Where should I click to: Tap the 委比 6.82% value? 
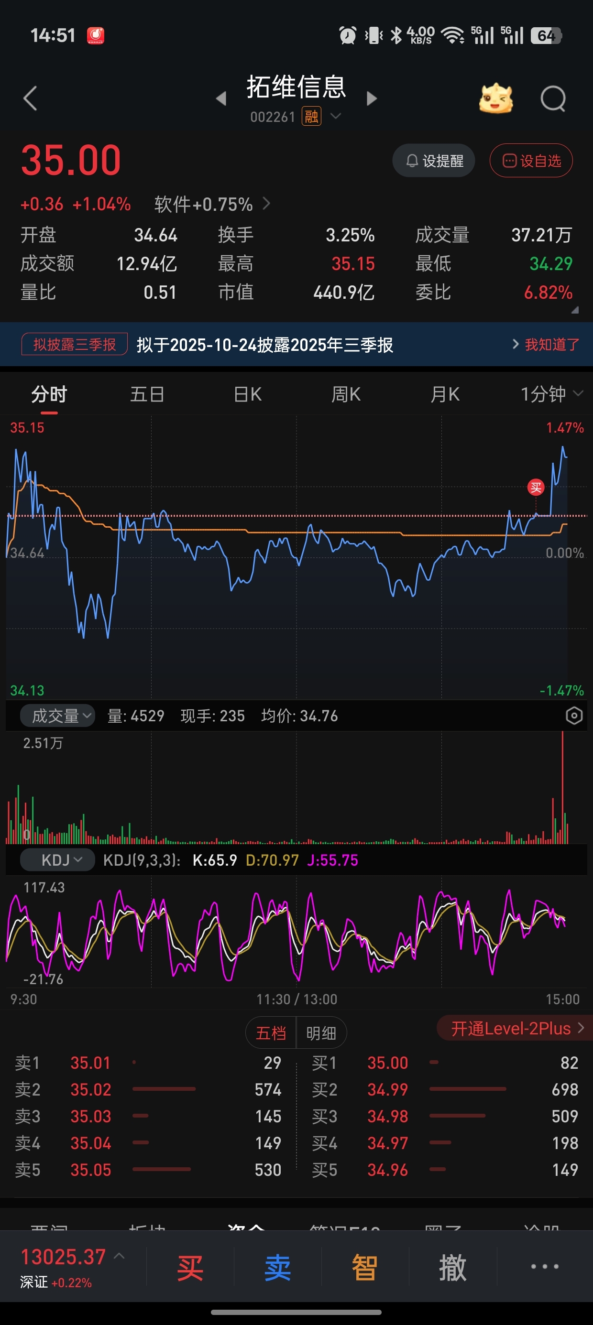[x=548, y=293]
